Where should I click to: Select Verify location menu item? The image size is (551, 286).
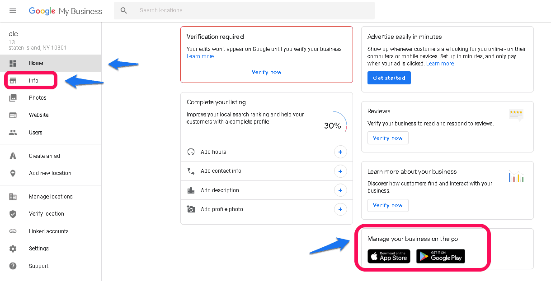coord(51,214)
